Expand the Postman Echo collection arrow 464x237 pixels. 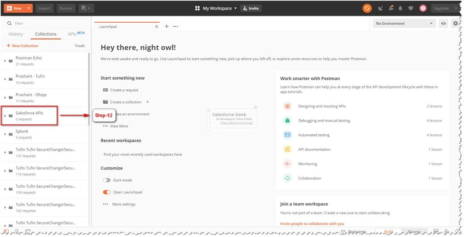click(x=5, y=61)
